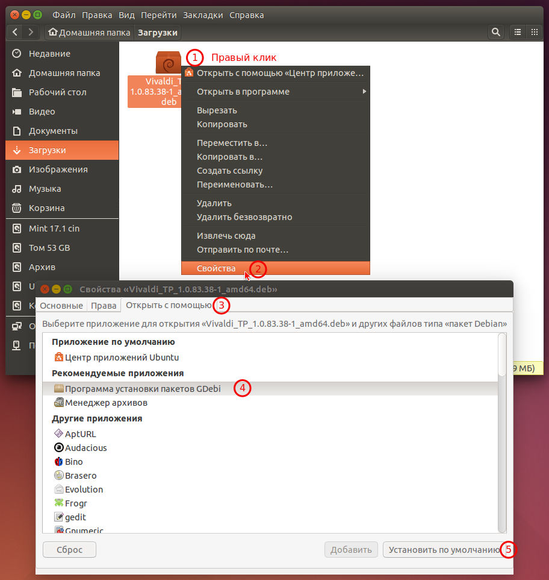This screenshot has height=580, width=549.
Task: Choose Удалить безвозвратно in context menu
Action: [276, 217]
